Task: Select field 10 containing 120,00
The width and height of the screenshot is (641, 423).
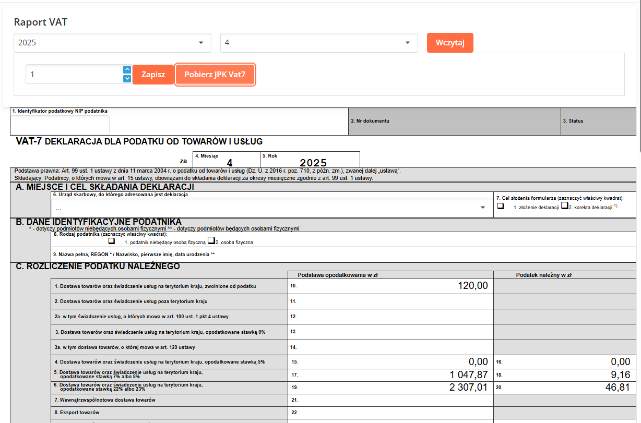Action: pos(391,286)
